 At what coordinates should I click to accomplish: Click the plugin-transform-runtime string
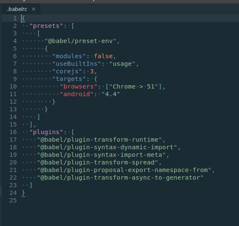pyautogui.click(x=99, y=140)
